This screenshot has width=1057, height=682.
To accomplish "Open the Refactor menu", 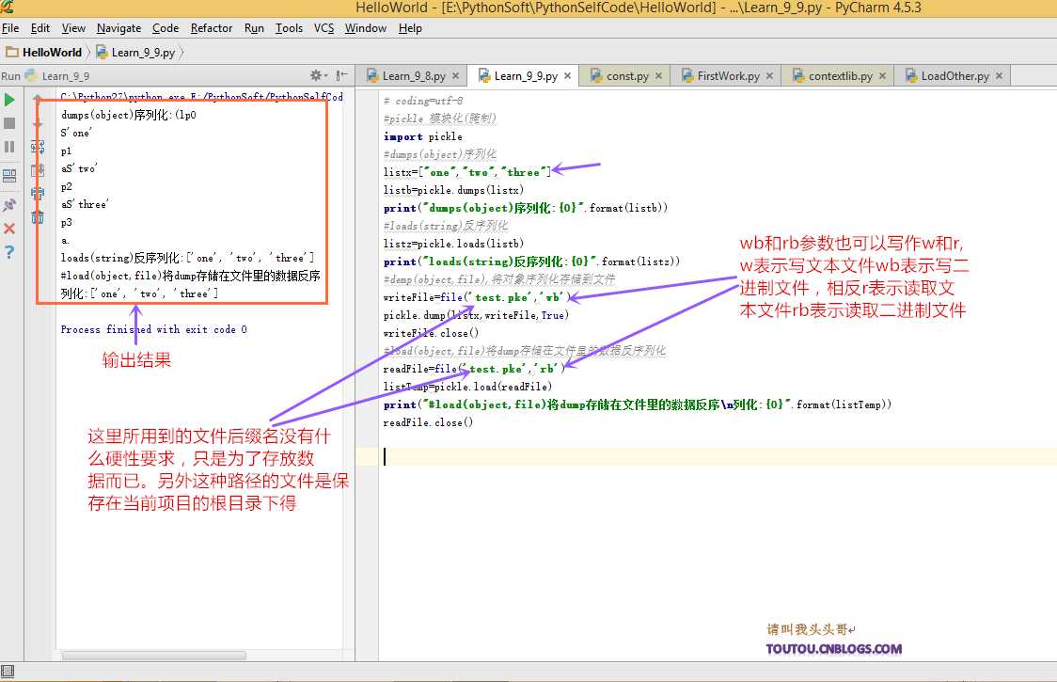I will (212, 28).
